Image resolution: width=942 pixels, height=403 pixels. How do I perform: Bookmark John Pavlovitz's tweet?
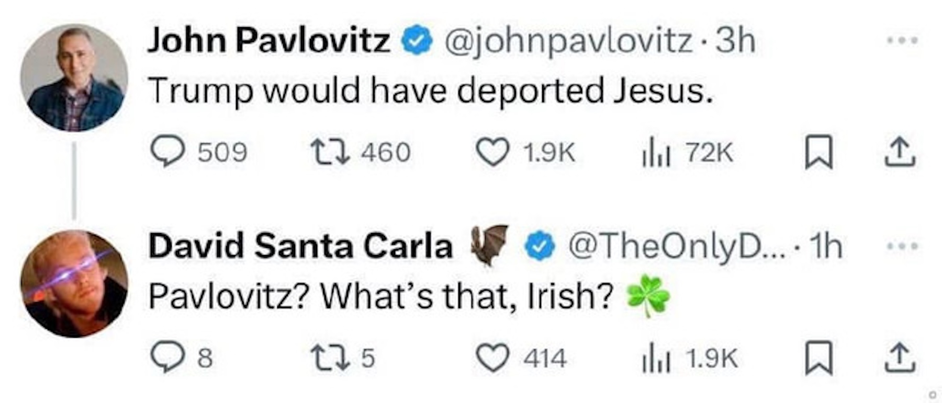[x=818, y=152]
